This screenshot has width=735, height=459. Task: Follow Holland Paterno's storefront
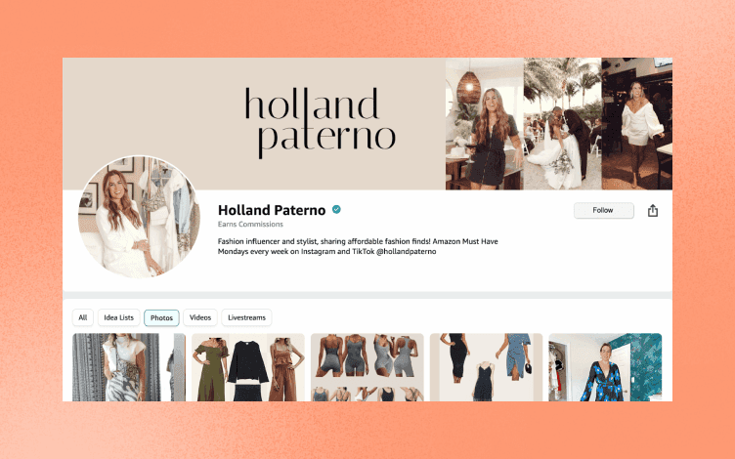point(604,210)
